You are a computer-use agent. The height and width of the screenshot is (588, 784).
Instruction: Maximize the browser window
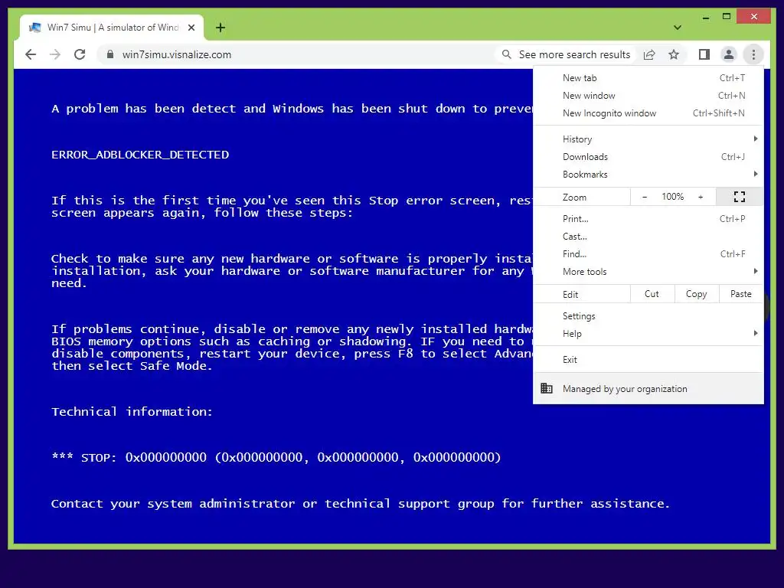(727, 17)
